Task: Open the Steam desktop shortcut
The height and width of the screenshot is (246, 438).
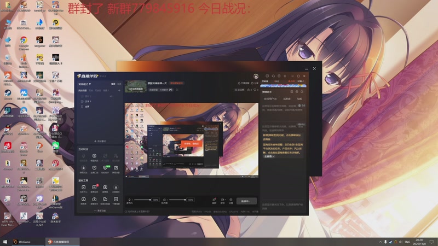Action: pos(8,95)
